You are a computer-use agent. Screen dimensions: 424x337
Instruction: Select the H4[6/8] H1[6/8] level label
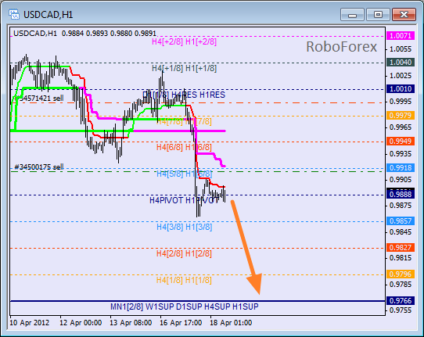(x=184, y=147)
